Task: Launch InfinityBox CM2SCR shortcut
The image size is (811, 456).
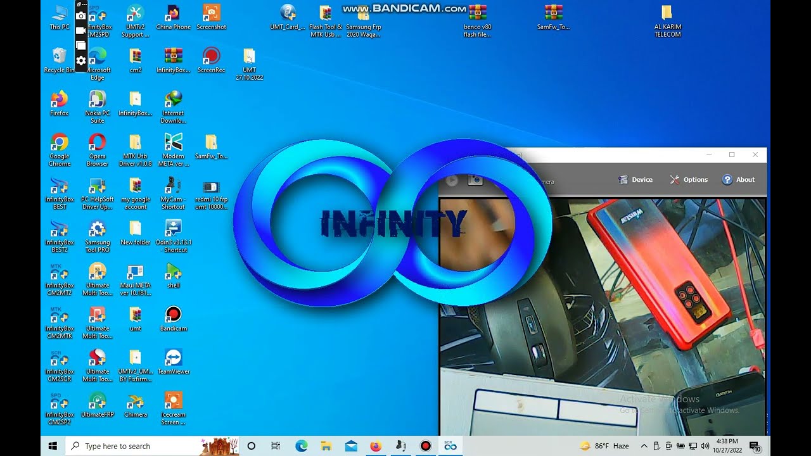Action: (x=60, y=366)
